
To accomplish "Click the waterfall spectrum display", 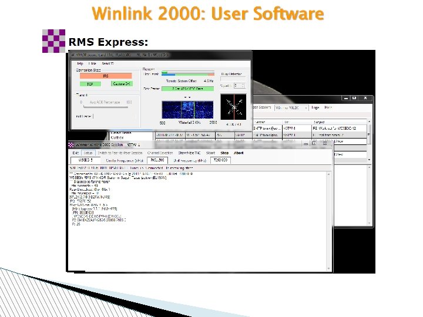I will pos(187,110).
